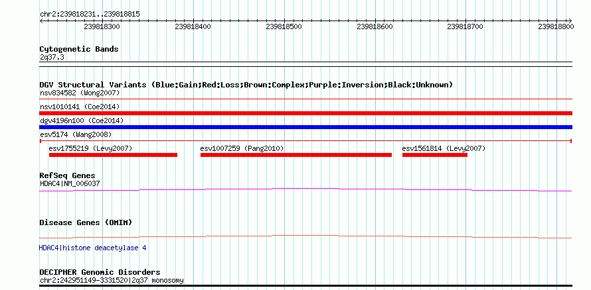Select the Cytogenetic Bands track title

(x=79, y=49)
